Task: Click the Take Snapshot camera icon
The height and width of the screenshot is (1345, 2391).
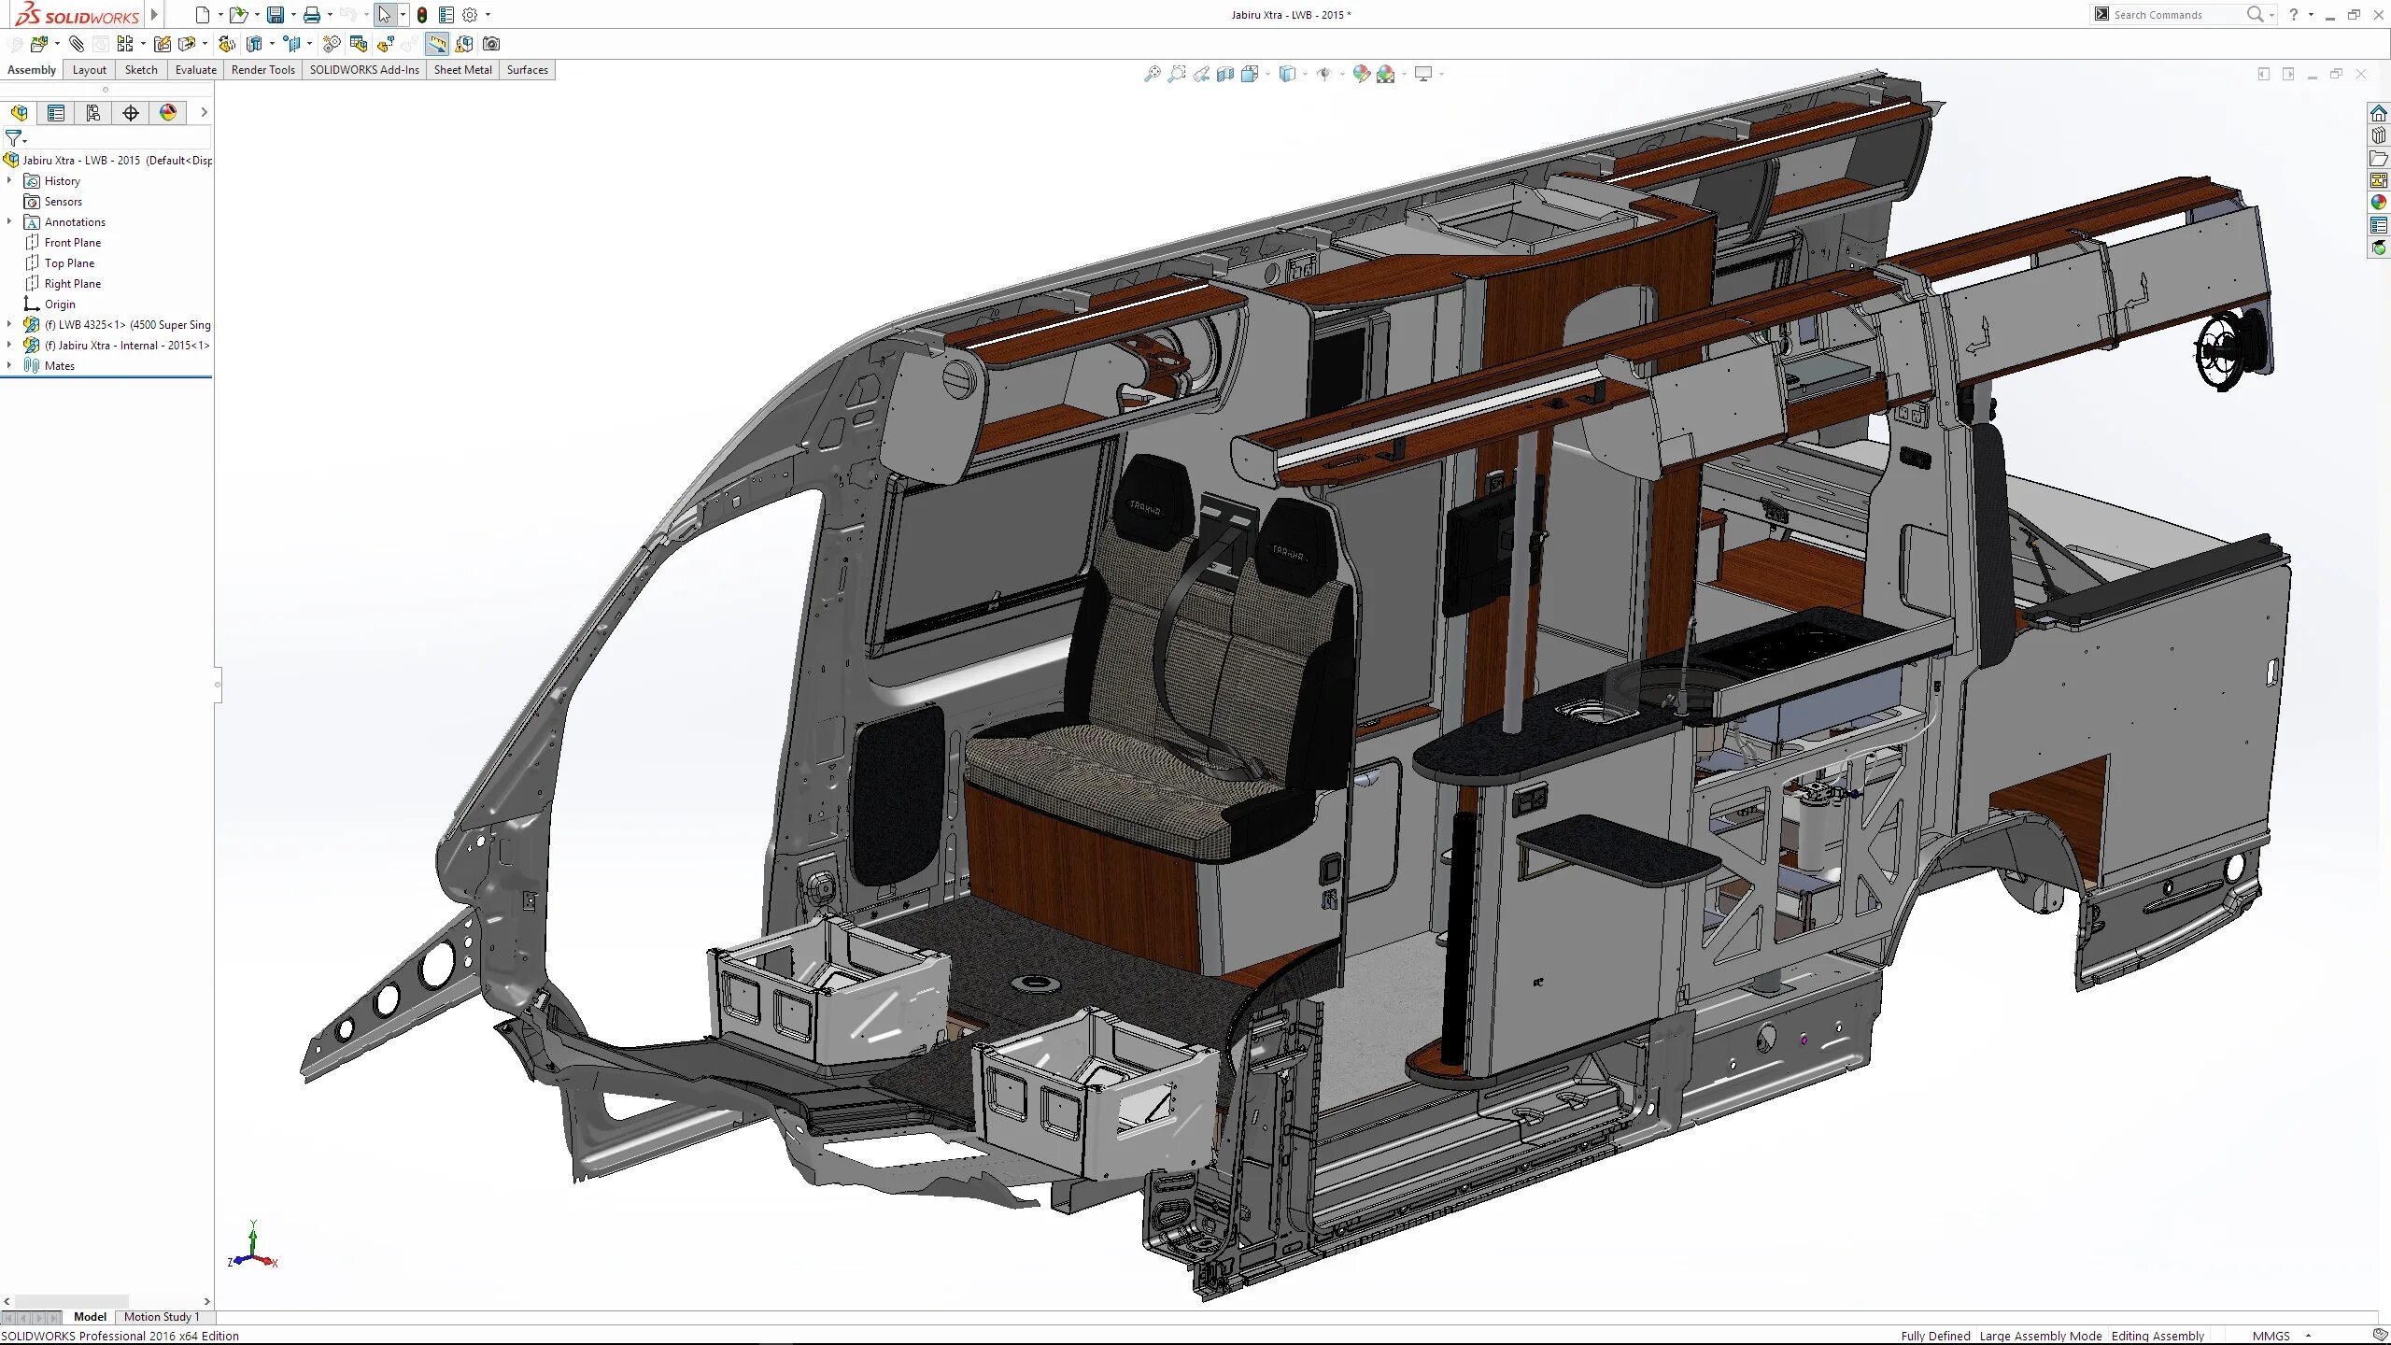Action: (491, 44)
